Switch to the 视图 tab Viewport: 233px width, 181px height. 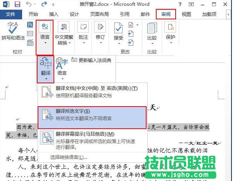click(186, 14)
